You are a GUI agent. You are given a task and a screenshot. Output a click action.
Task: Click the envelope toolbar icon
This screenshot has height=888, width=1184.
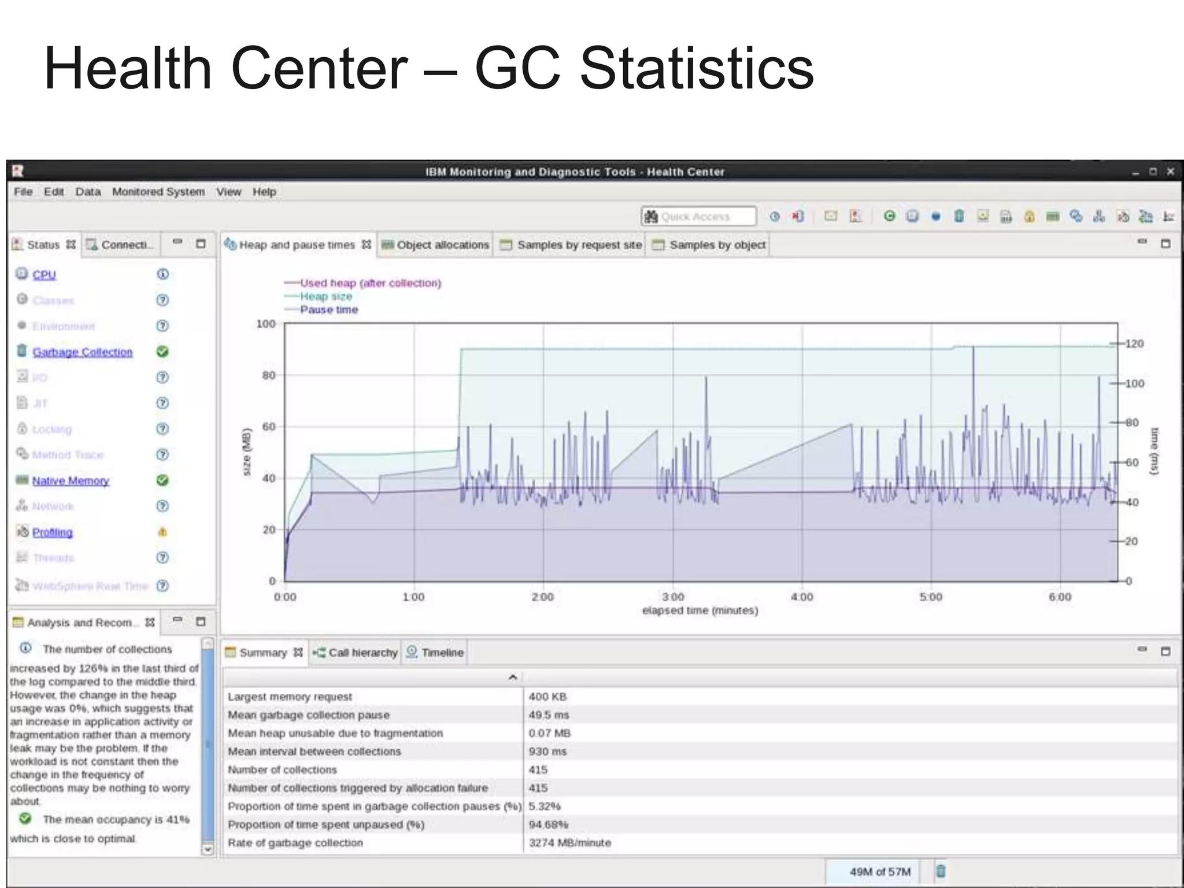coord(831,216)
